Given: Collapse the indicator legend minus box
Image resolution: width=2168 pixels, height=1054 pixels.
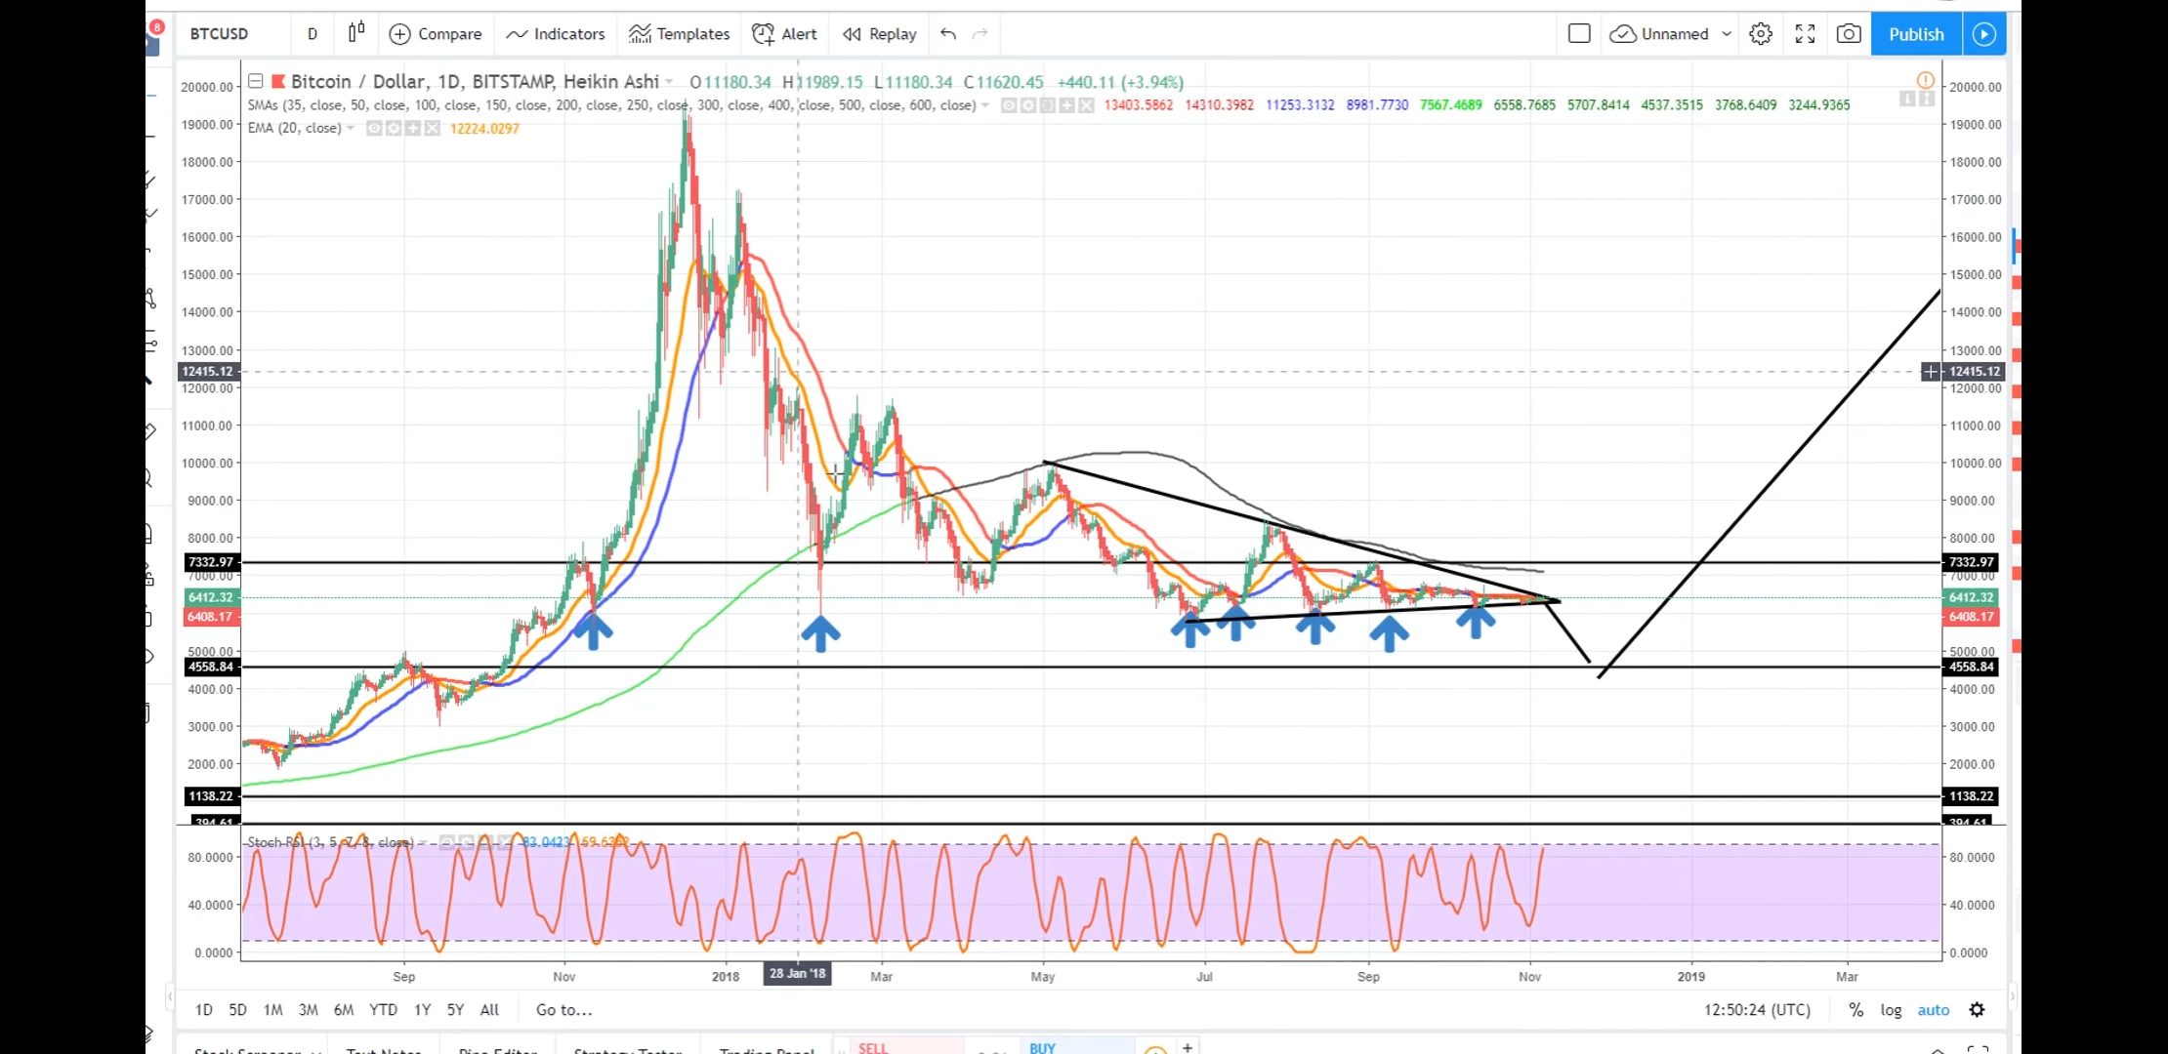Looking at the screenshot, I should pos(256,81).
